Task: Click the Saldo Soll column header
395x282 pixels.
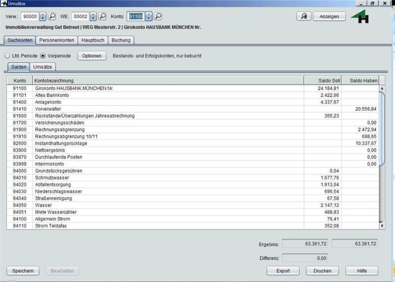Action: pyautogui.click(x=322, y=80)
